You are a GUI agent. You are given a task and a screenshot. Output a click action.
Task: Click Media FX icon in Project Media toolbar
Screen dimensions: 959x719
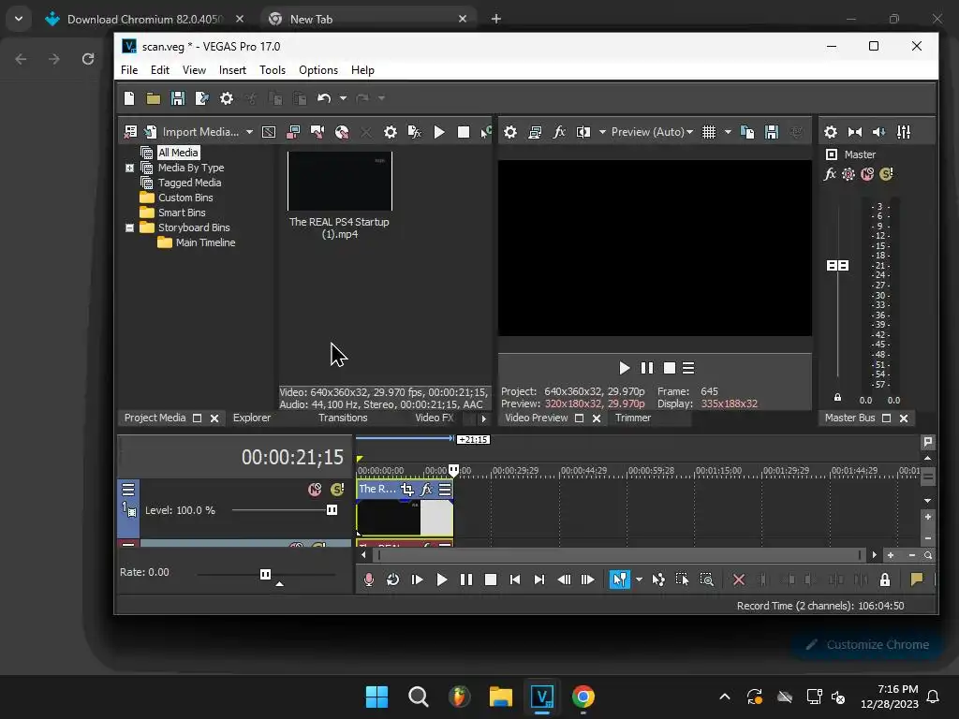click(x=415, y=132)
